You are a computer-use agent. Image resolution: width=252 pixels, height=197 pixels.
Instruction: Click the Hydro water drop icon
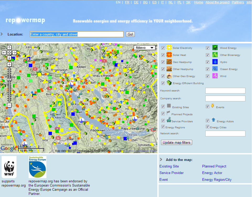215,62
